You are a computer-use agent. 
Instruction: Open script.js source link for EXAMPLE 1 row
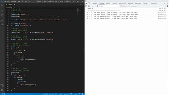(x=162, y=8)
